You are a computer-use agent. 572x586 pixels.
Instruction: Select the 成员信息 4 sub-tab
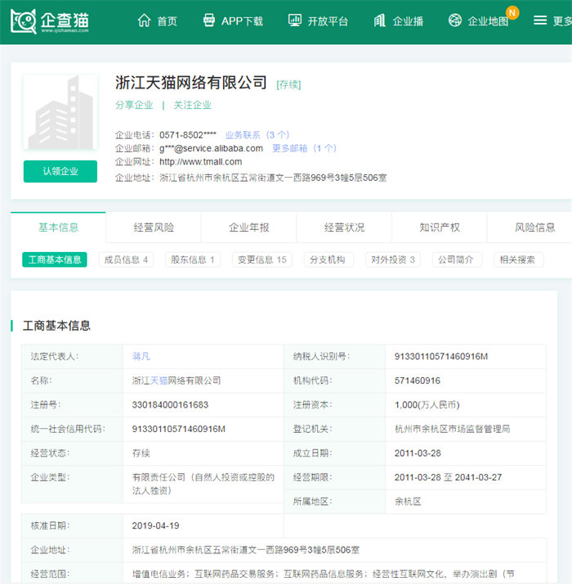[x=126, y=259]
